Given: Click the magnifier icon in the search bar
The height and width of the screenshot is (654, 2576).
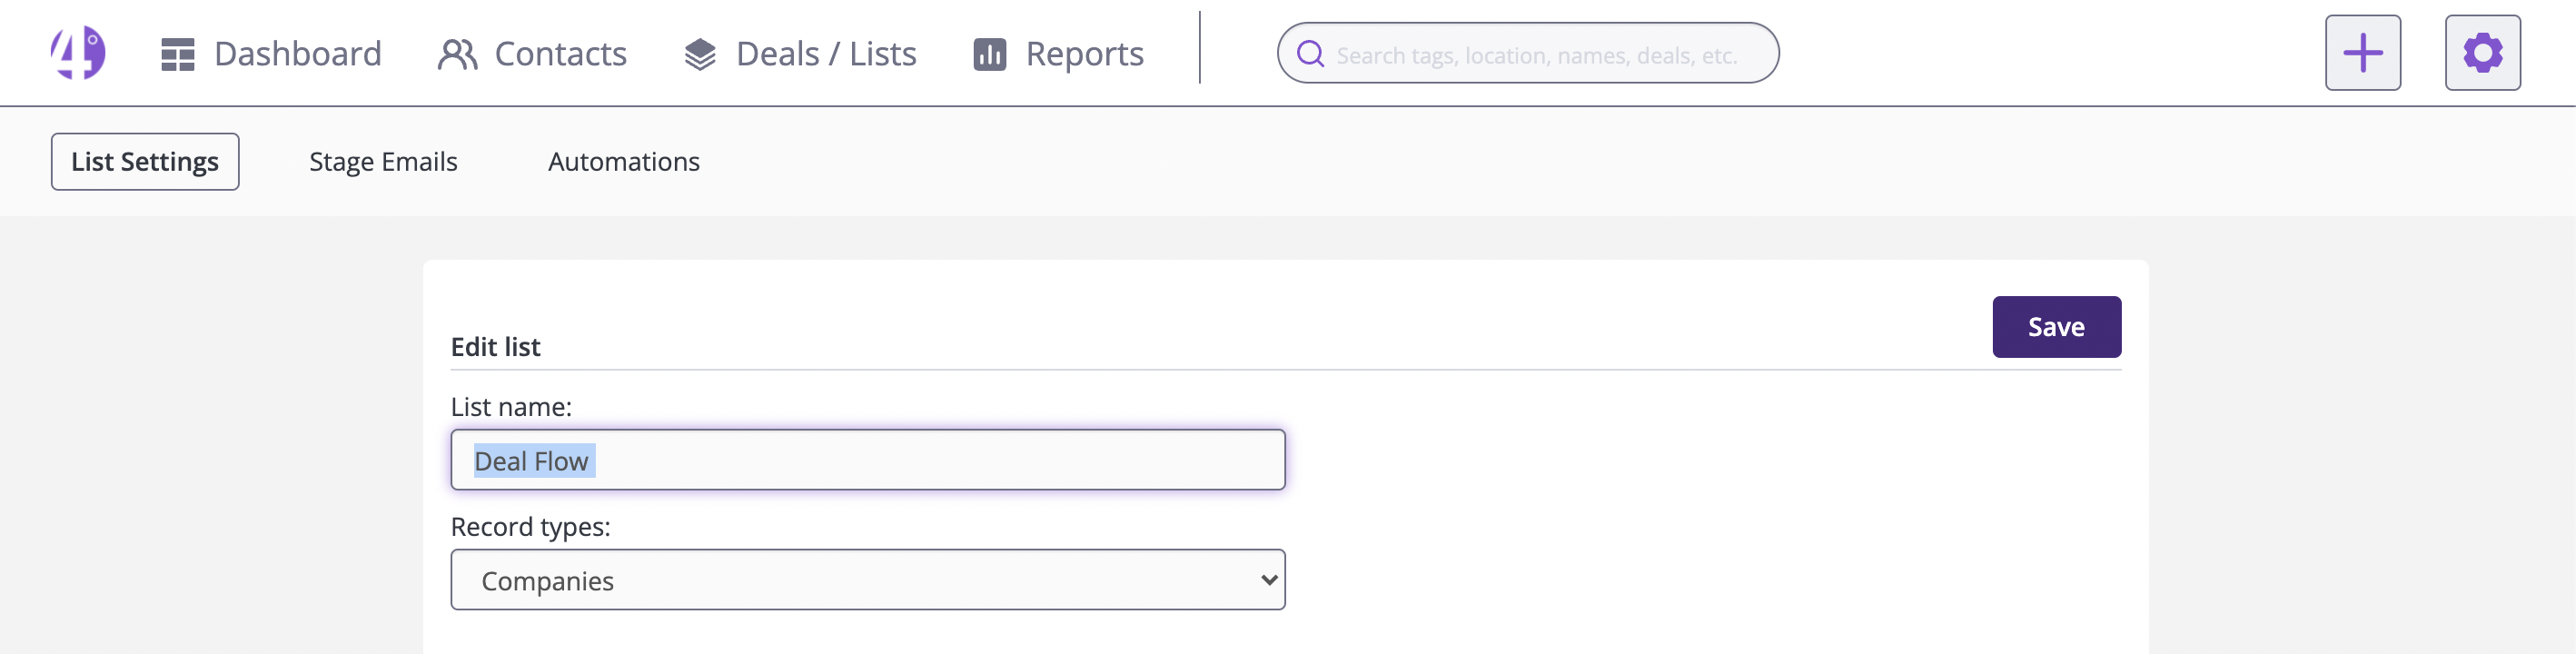Looking at the screenshot, I should click(1310, 54).
